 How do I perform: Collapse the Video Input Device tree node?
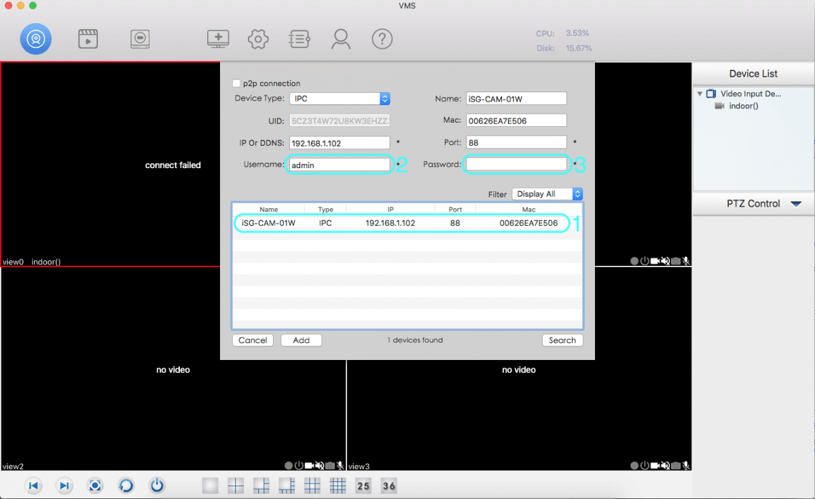(x=700, y=94)
